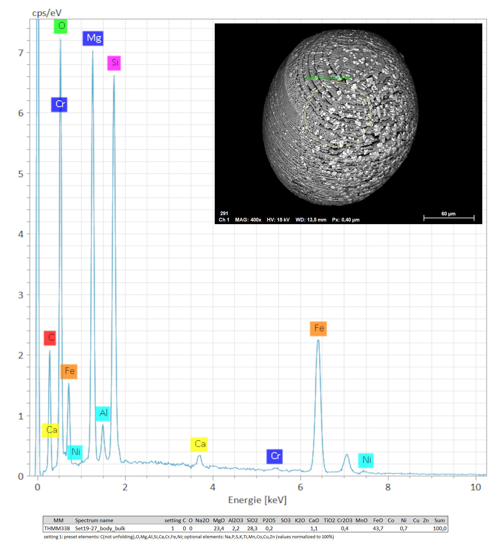Select the red C element label
The width and height of the screenshot is (497, 555).
pyautogui.click(x=50, y=338)
